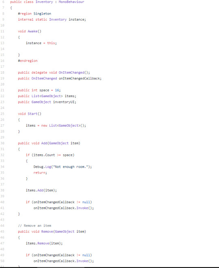Screen dimensions: 219x268
Task: Click the 'public List<GameObject> items;' line
Action: pyautogui.click(x=47, y=96)
